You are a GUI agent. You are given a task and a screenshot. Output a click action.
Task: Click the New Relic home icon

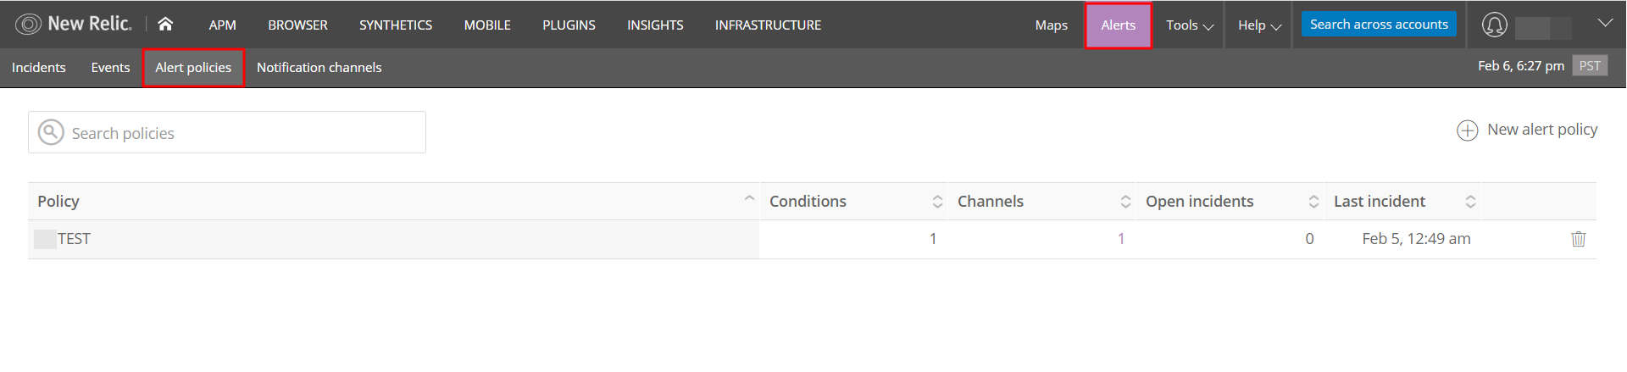(x=165, y=25)
